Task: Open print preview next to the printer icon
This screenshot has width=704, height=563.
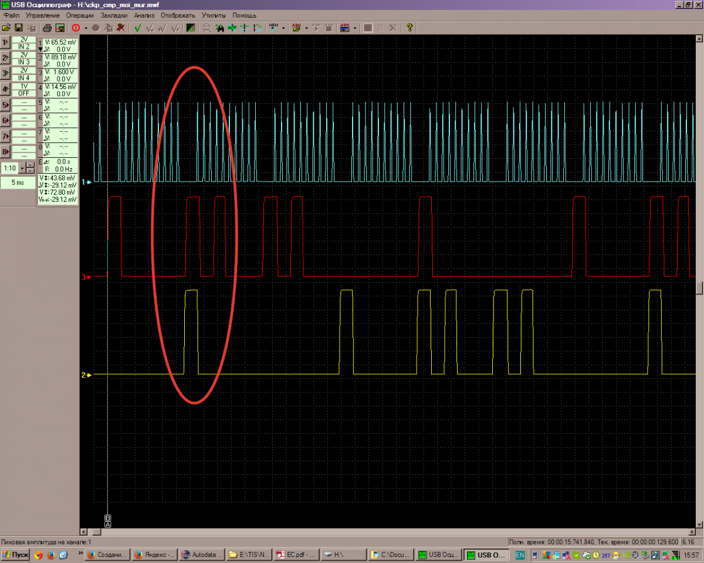Action: 60,28
